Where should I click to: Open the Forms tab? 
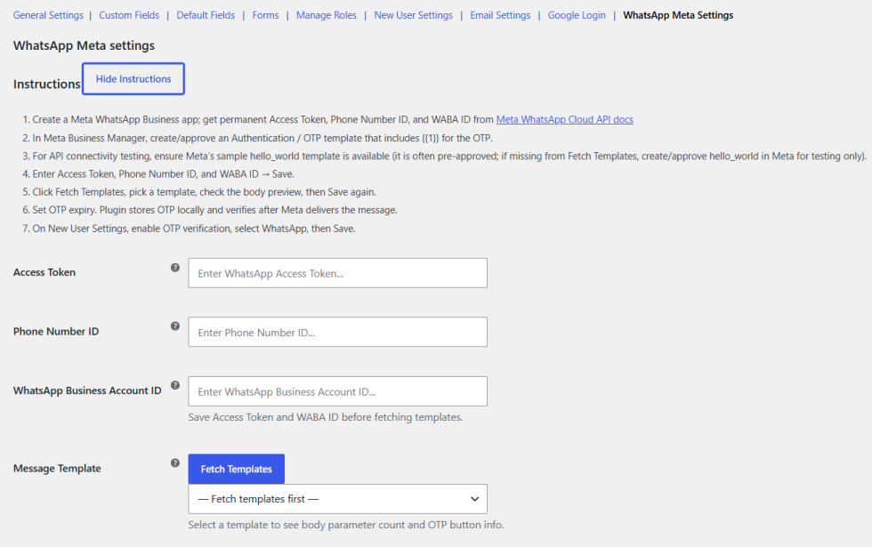point(265,15)
